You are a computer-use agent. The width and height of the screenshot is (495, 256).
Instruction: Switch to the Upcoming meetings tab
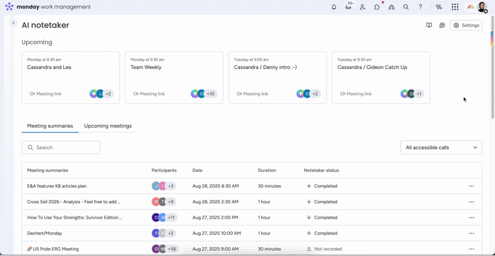click(108, 126)
